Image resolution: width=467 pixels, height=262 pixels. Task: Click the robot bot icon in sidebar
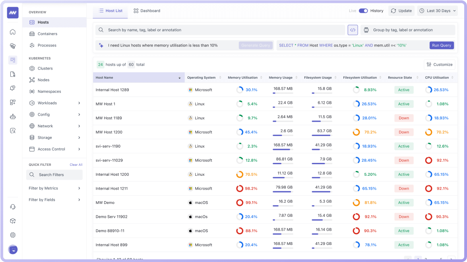[x=13, y=116]
